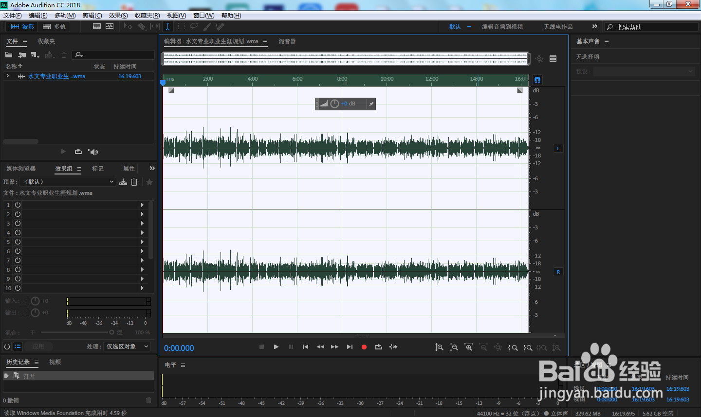Toggle power for effect slot 1
Image resolution: width=701 pixels, height=417 pixels.
18,205
